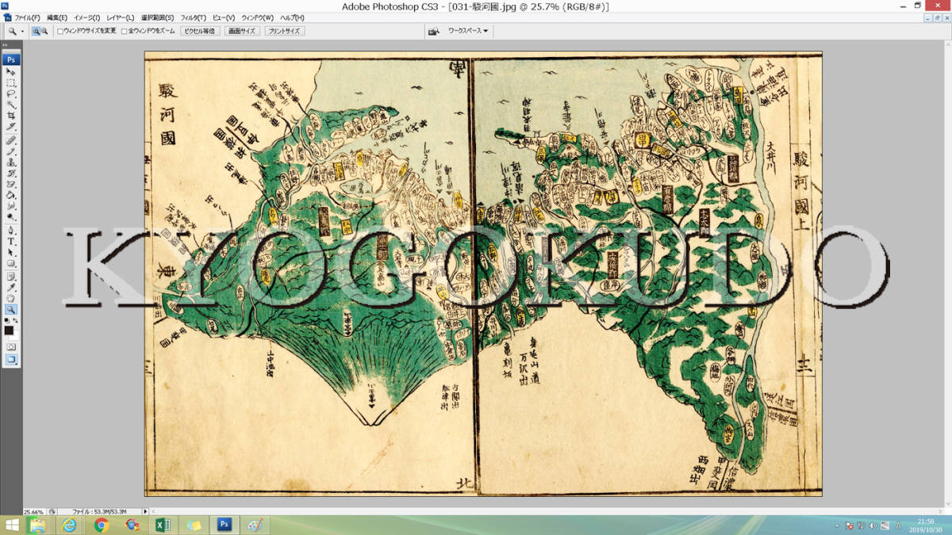
Task: Click the 画面サイズ button
Action: (242, 31)
